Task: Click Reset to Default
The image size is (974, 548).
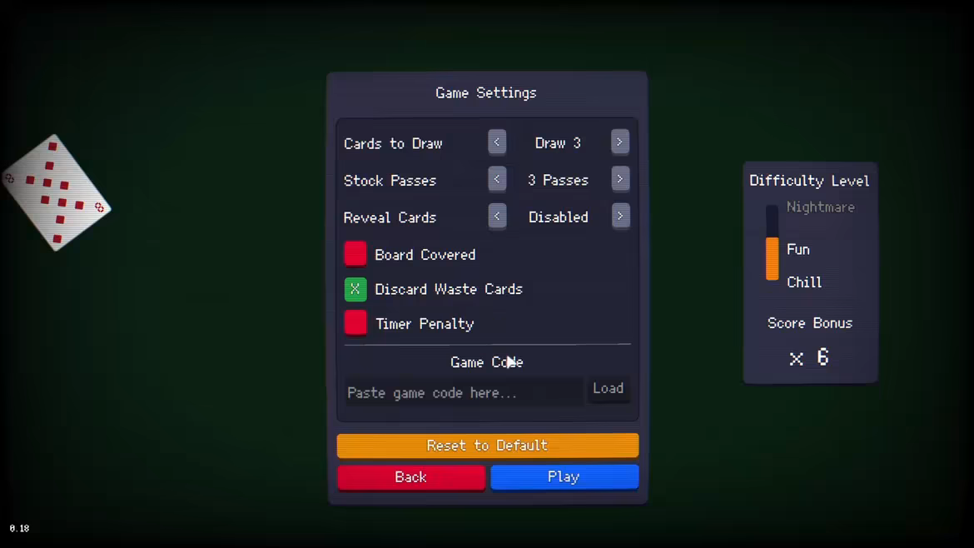Action: click(x=488, y=446)
